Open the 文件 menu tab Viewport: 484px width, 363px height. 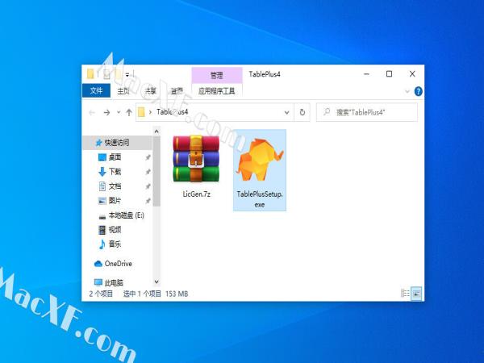coord(97,90)
